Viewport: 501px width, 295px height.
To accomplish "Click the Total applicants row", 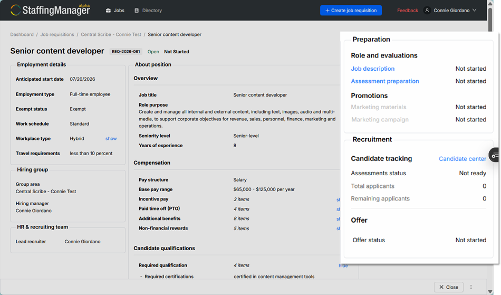I will point(419,186).
